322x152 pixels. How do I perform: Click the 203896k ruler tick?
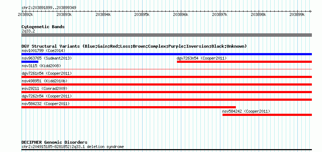tap(181, 15)
